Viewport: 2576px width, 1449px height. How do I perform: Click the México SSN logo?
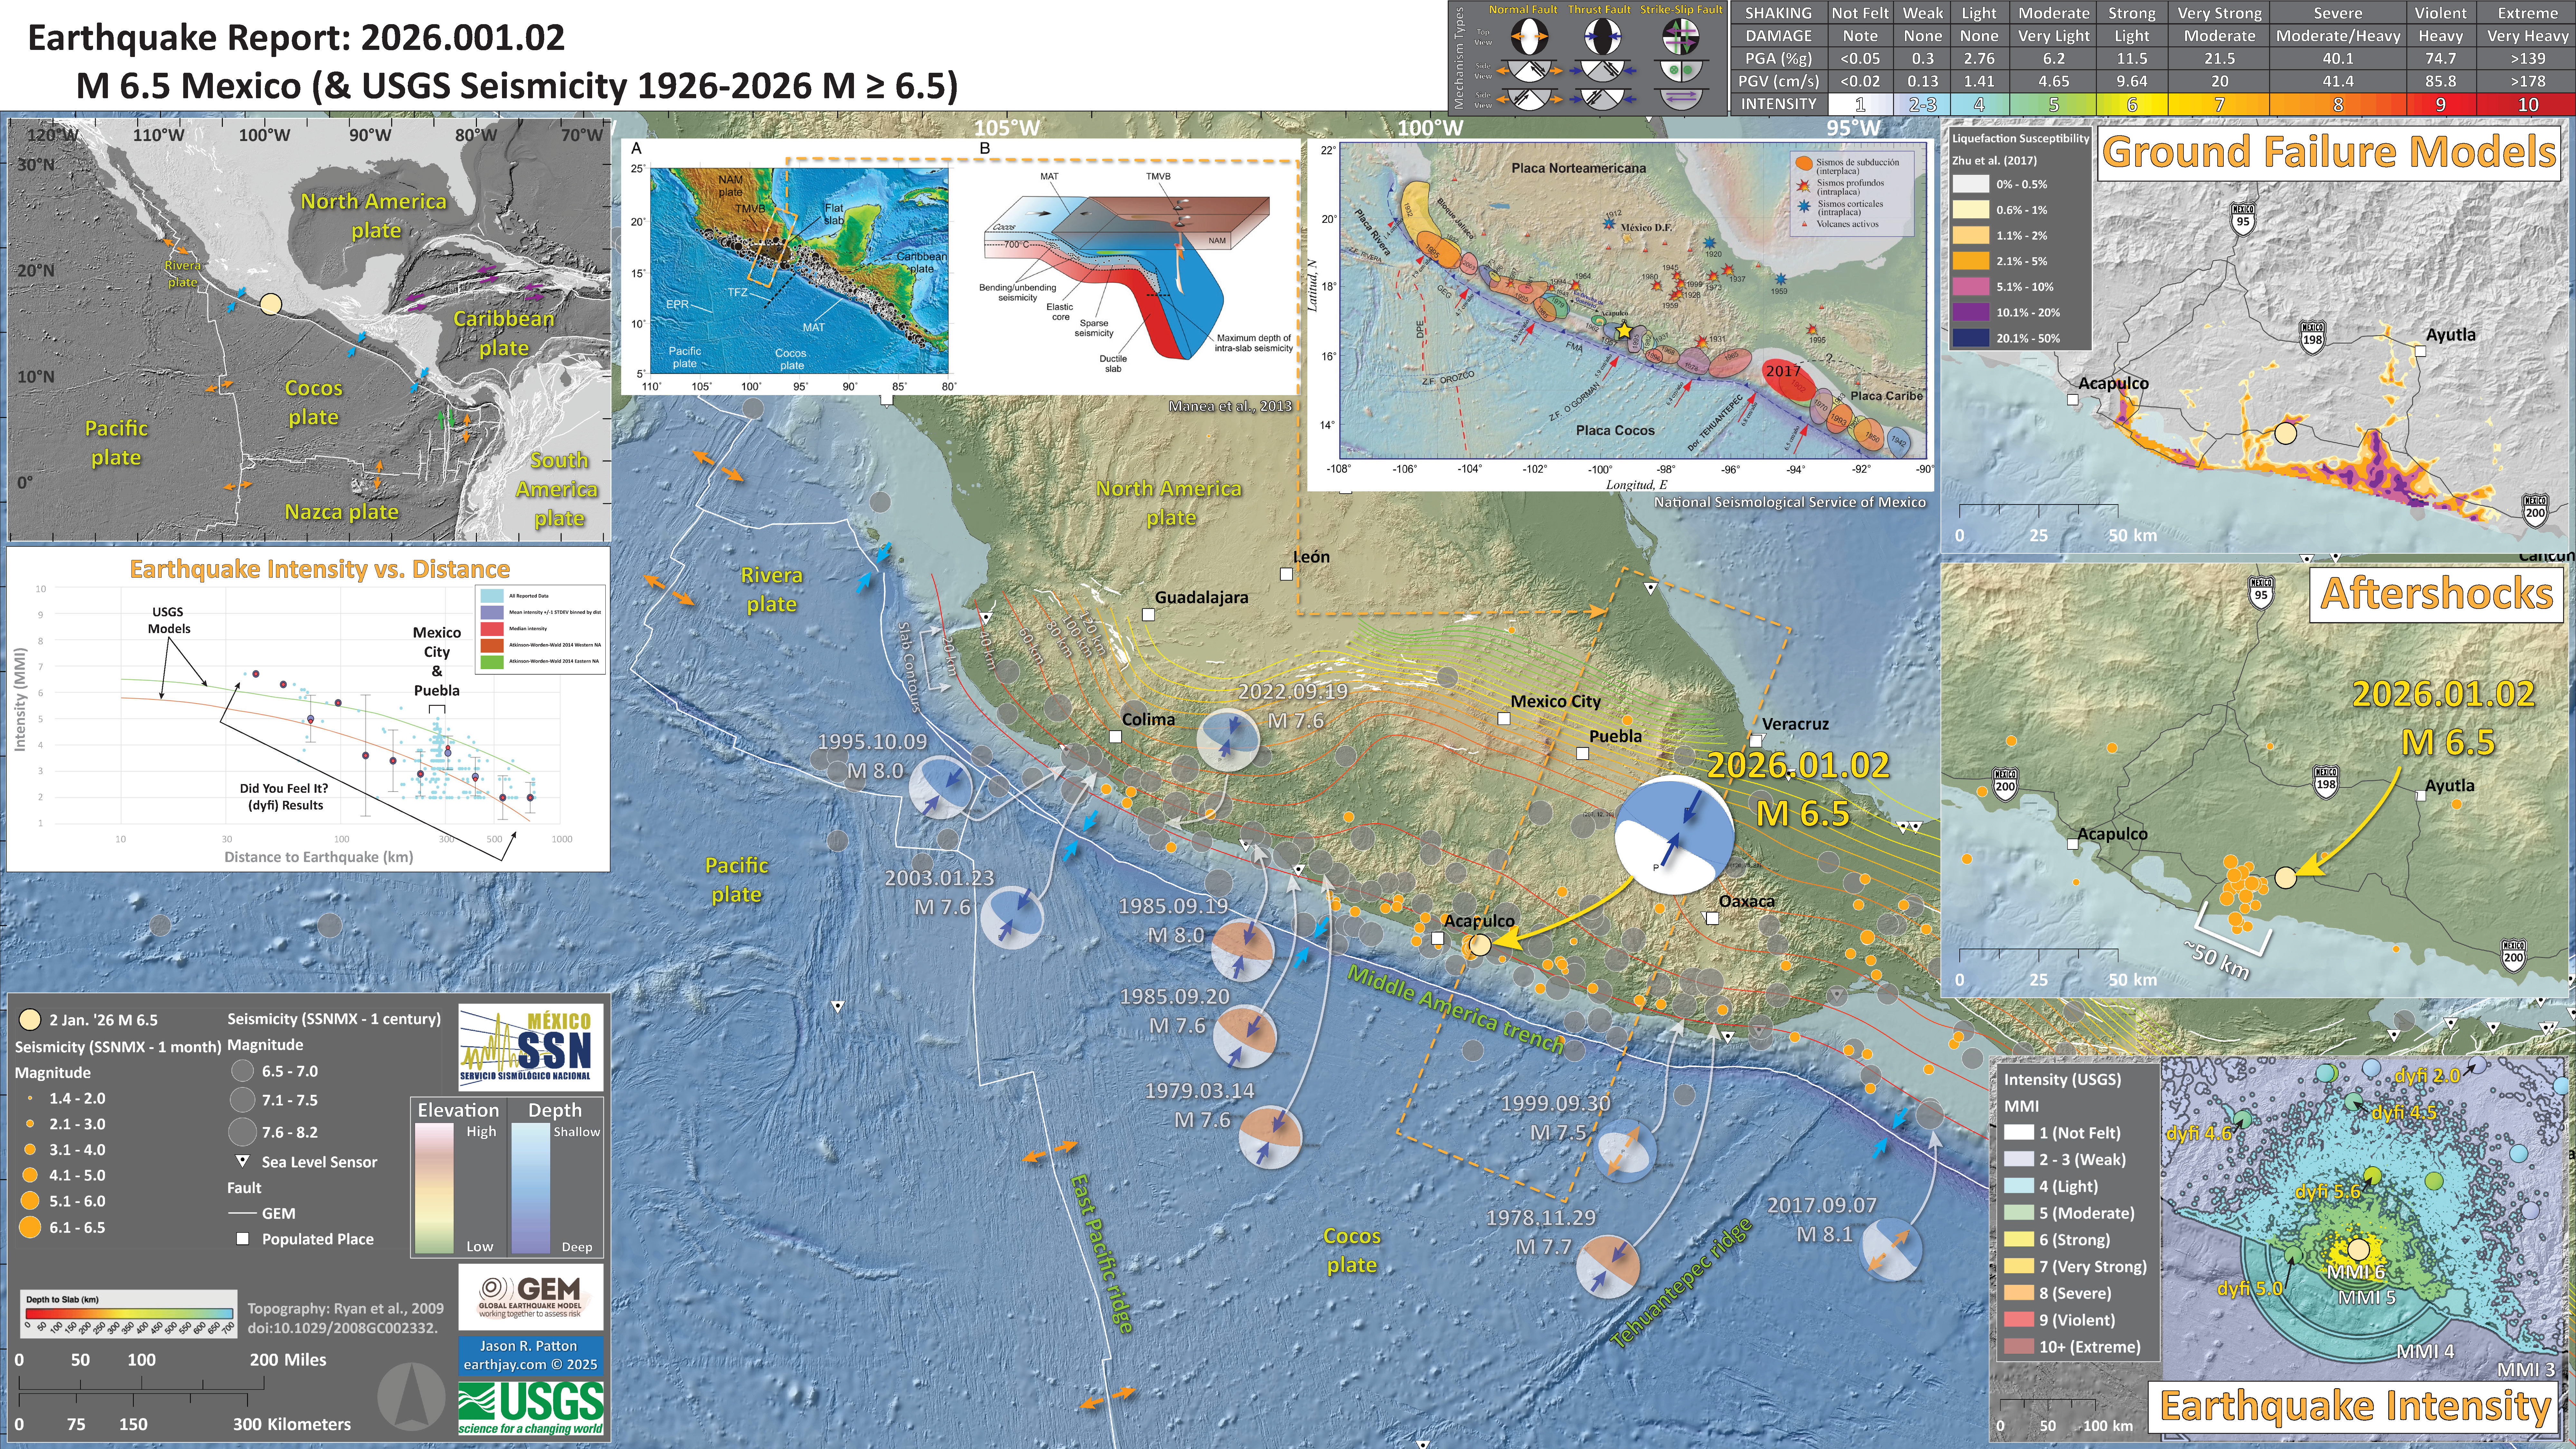[x=531, y=1047]
